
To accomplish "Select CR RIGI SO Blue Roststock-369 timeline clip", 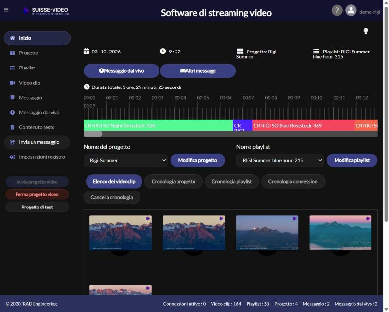I will [303, 125].
